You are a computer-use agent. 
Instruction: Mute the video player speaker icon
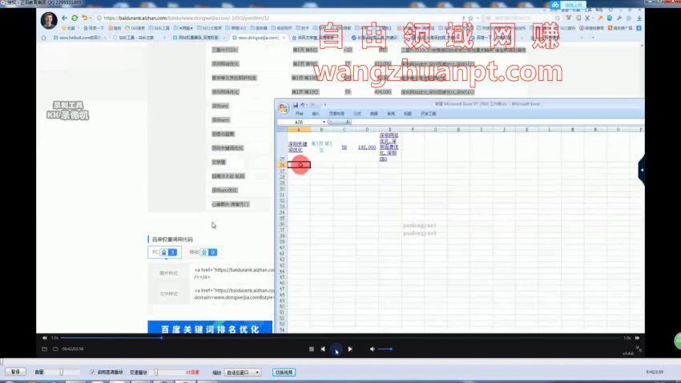(373, 349)
